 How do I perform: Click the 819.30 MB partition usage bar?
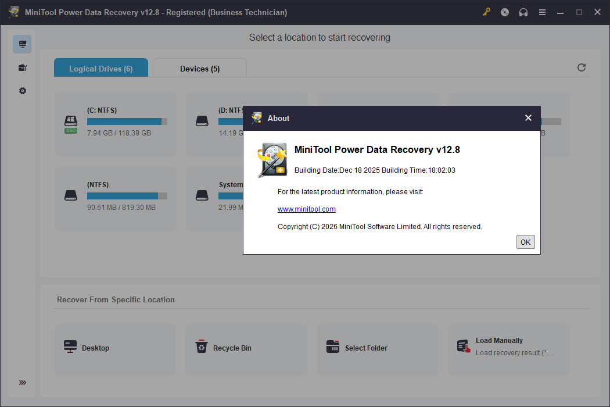pos(127,196)
